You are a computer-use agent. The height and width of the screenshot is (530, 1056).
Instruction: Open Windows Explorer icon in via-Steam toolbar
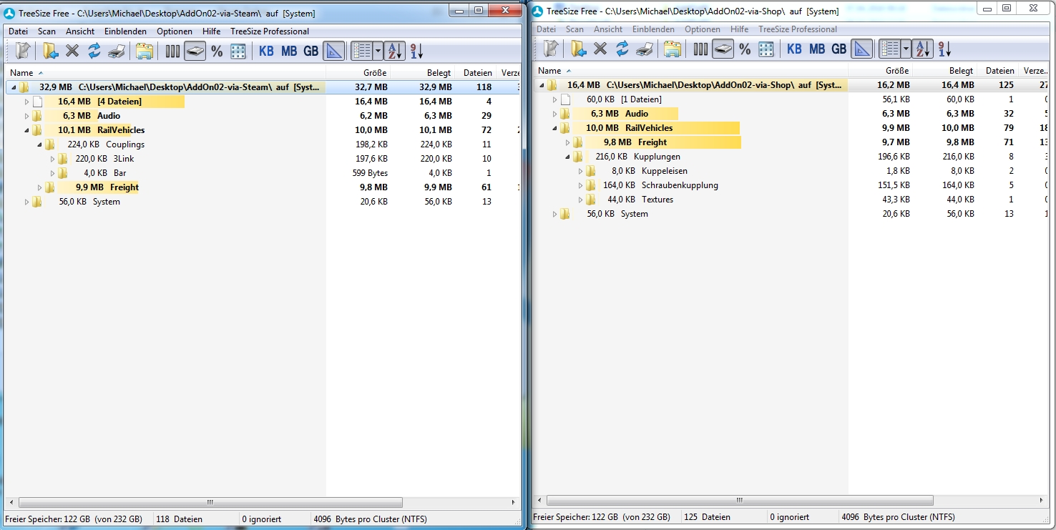(145, 51)
